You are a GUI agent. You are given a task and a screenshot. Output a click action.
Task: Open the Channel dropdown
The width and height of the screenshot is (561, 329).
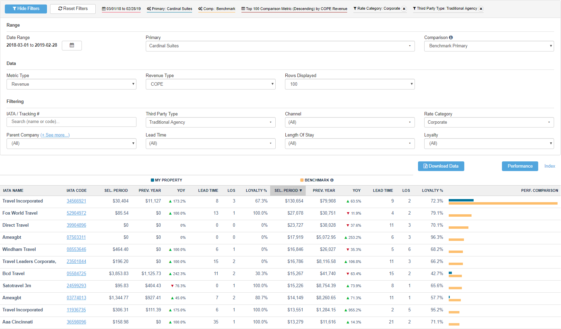coord(350,122)
